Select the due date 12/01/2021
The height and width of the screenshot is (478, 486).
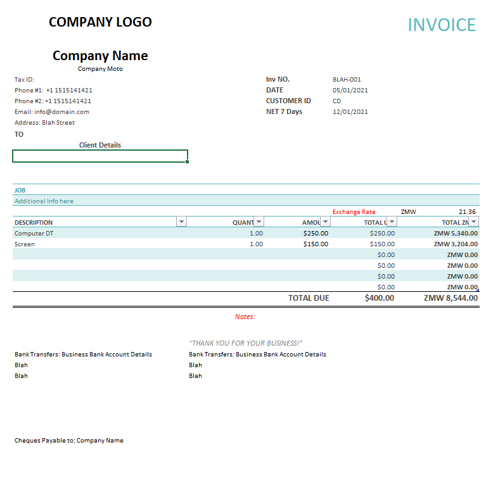pyautogui.click(x=350, y=112)
